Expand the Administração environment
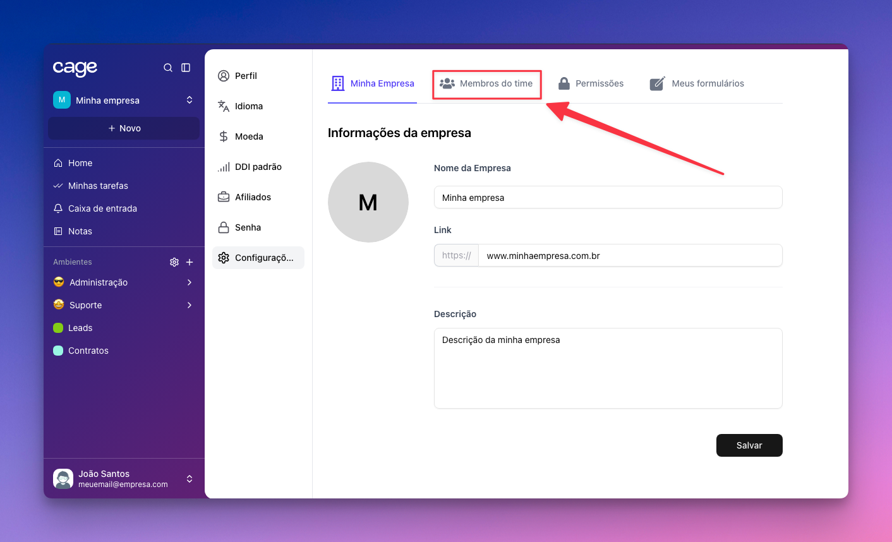Screen dimensions: 892x542 [x=189, y=282]
